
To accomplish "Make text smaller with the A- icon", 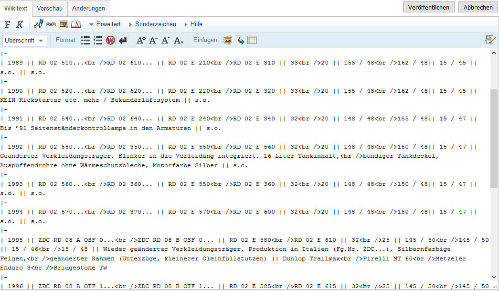I will point(153,40).
